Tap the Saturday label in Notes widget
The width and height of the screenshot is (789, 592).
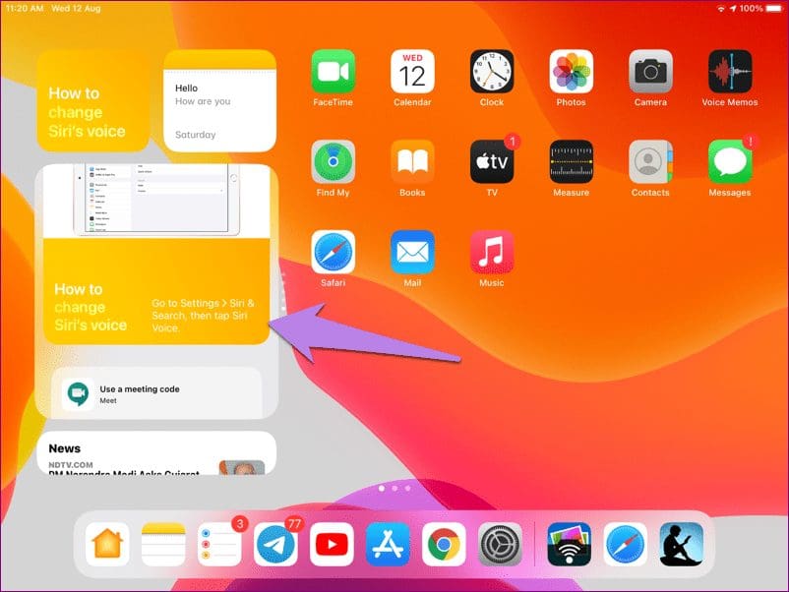tap(195, 135)
